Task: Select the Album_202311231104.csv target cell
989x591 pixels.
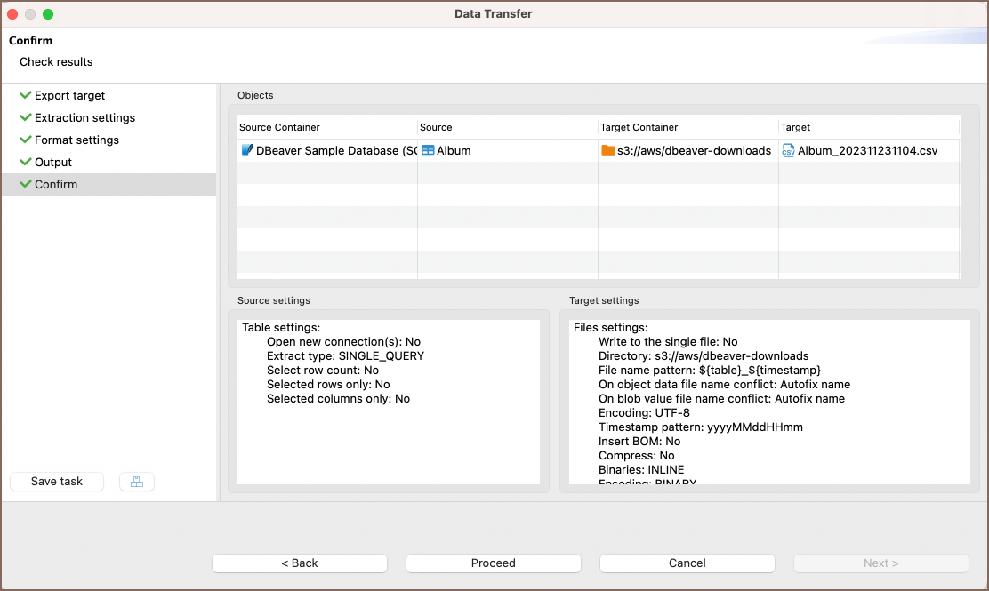Action: pyautogui.click(x=867, y=150)
